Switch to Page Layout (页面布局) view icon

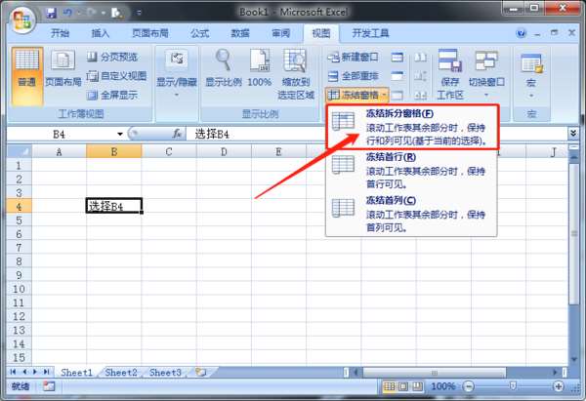click(x=63, y=68)
